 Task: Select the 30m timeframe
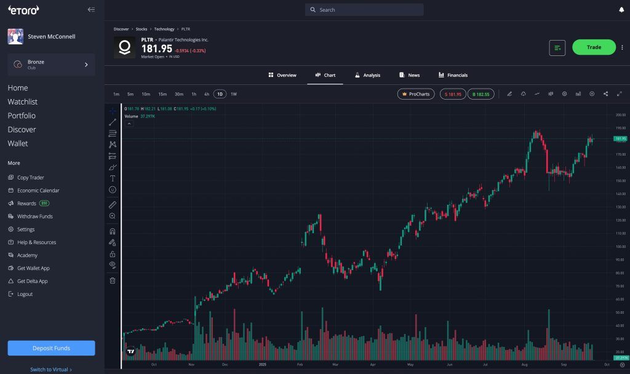click(x=179, y=94)
